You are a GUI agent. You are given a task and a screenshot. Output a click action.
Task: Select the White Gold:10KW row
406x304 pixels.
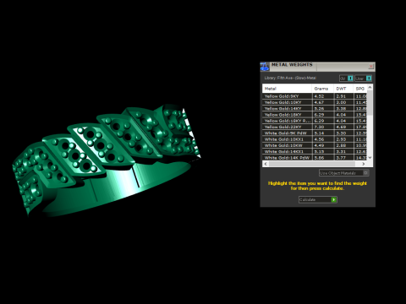coord(315,145)
